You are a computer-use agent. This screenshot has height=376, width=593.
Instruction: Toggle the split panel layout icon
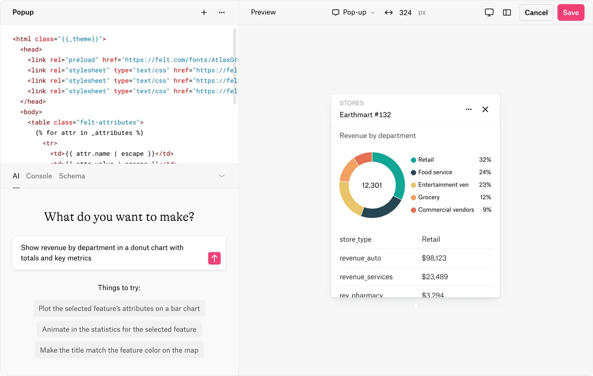coord(507,13)
